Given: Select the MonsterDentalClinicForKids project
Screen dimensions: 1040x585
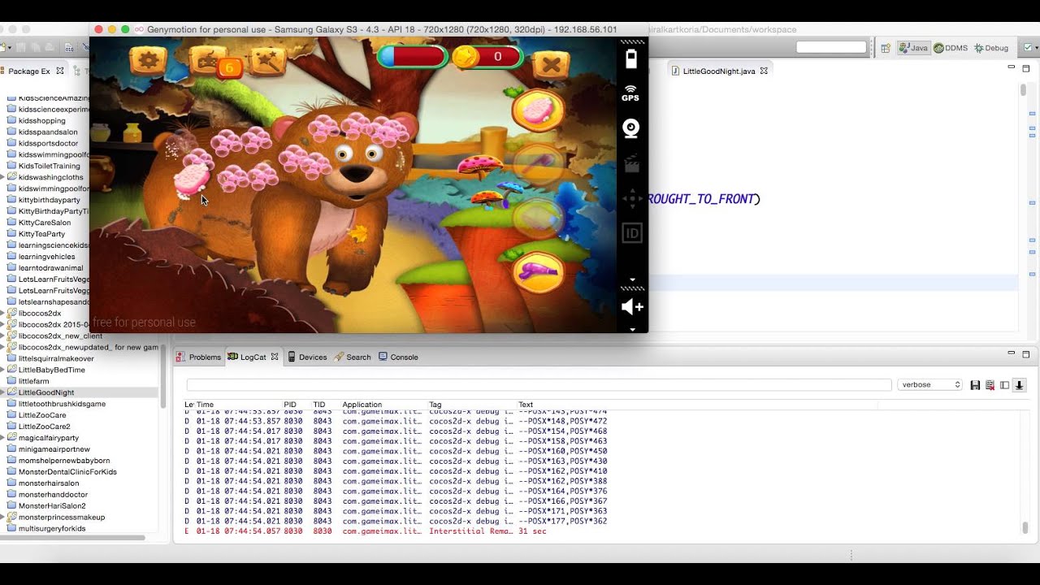Looking at the screenshot, I should (67, 471).
